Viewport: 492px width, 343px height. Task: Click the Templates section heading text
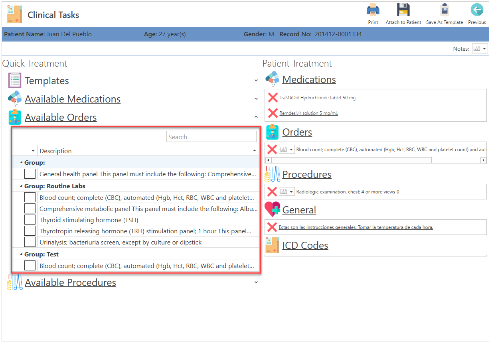47,81
